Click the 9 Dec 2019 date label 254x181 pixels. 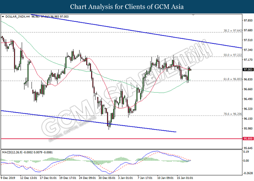tap(8, 178)
